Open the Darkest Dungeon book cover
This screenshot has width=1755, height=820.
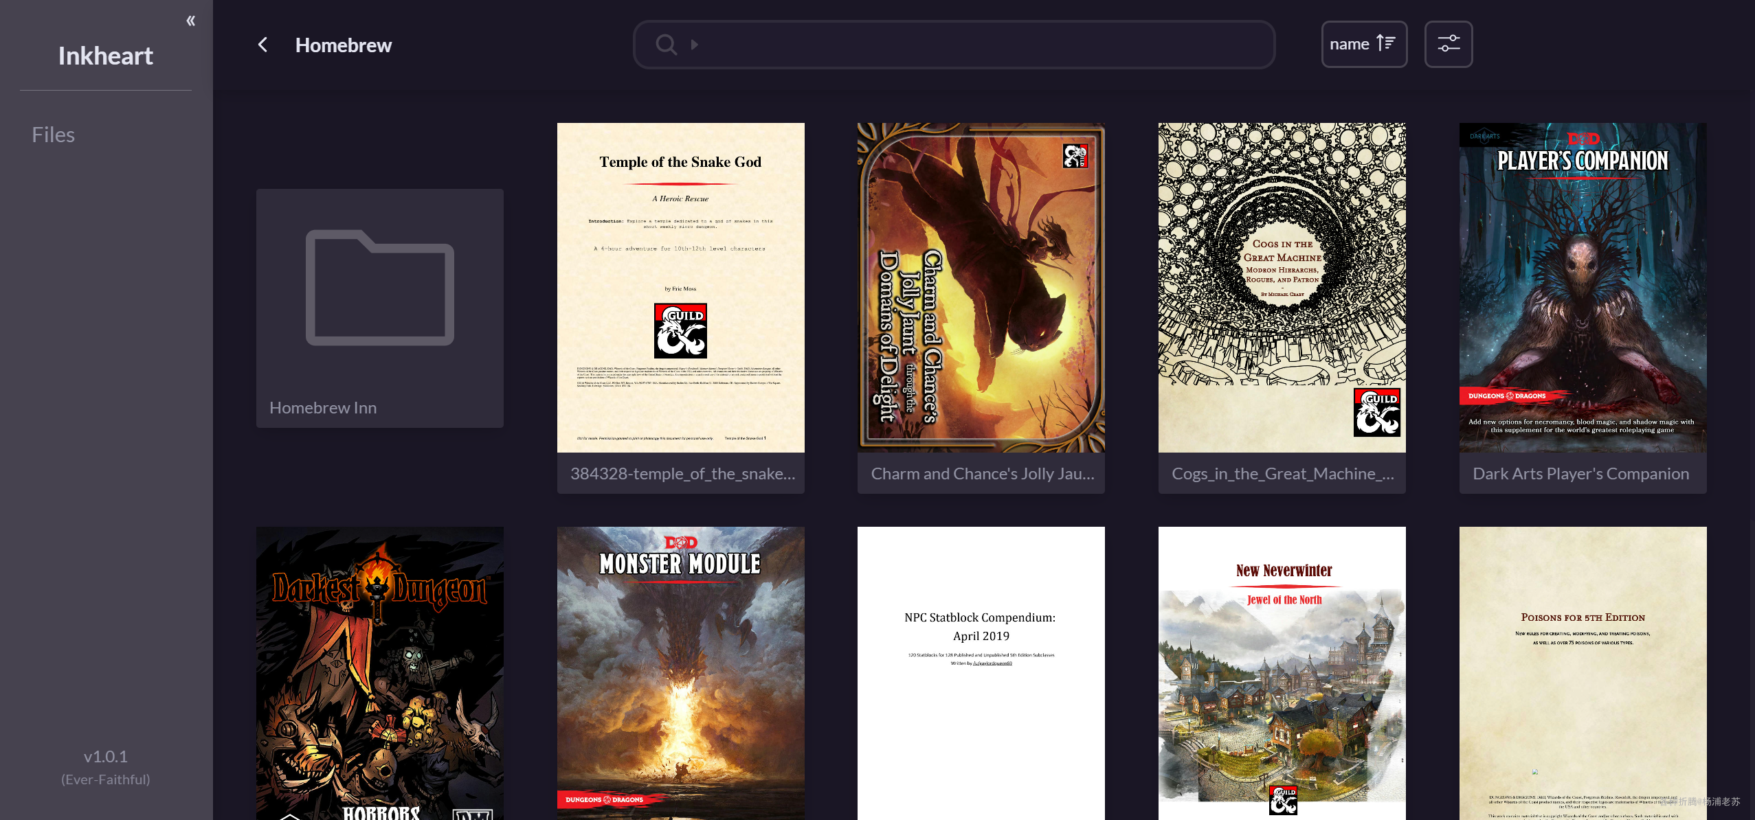click(379, 673)
